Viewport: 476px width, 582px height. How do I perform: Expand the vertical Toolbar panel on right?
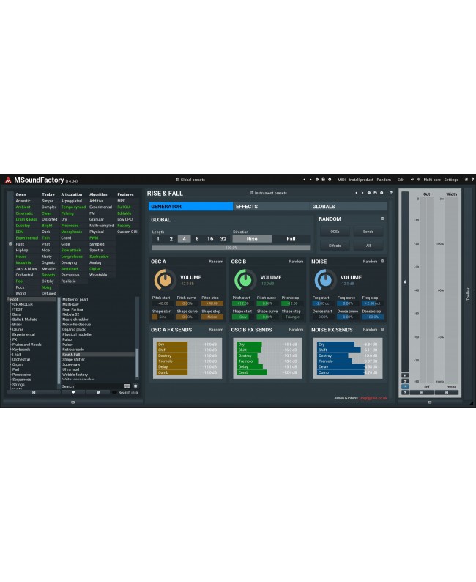(468, 294)
